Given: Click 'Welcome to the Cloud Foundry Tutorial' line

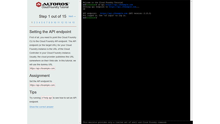Looking at the screenshot, I should pyautogui.click(x=103, y=2).
